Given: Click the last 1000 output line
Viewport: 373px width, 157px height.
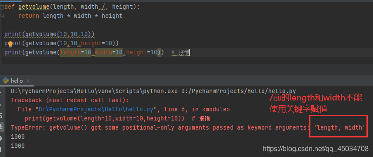Looking at the screenshot, I should [18, 146].
